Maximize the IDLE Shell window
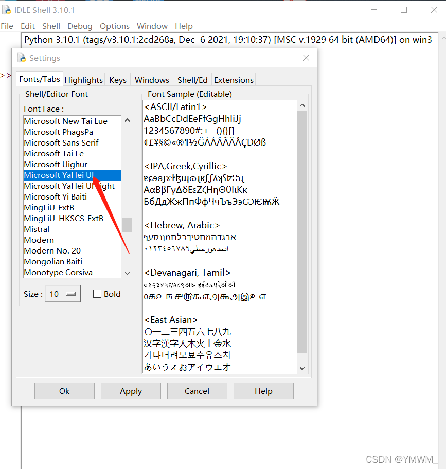The width and height of the screenshot is (446, 469). [404, 10]
